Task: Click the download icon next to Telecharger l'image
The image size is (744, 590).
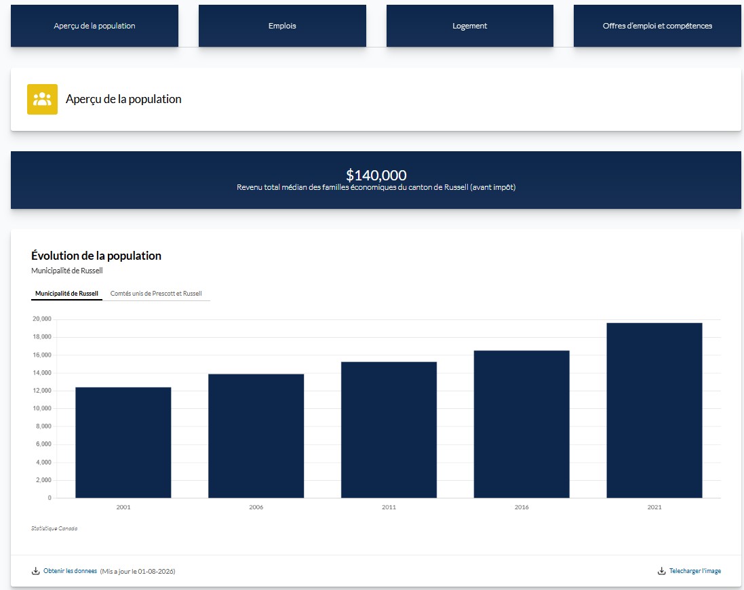Action: pos(661,570)
